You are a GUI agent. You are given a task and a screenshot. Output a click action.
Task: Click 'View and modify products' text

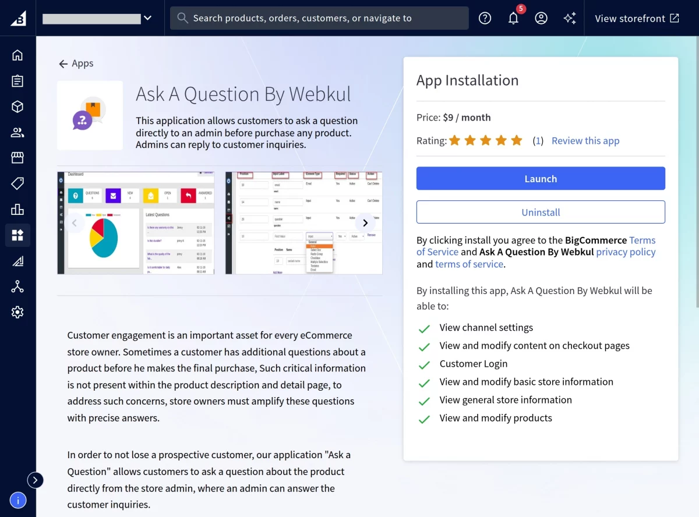pyautogui.click(x=496, y=418)
